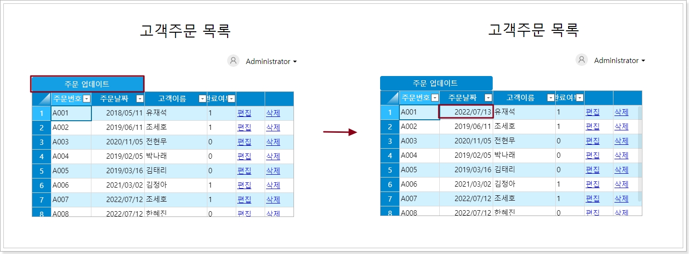Click select-all corner triangle in left table
Image resolution: width=689 pixels, height=254 pixels.
tap(41, 99)
